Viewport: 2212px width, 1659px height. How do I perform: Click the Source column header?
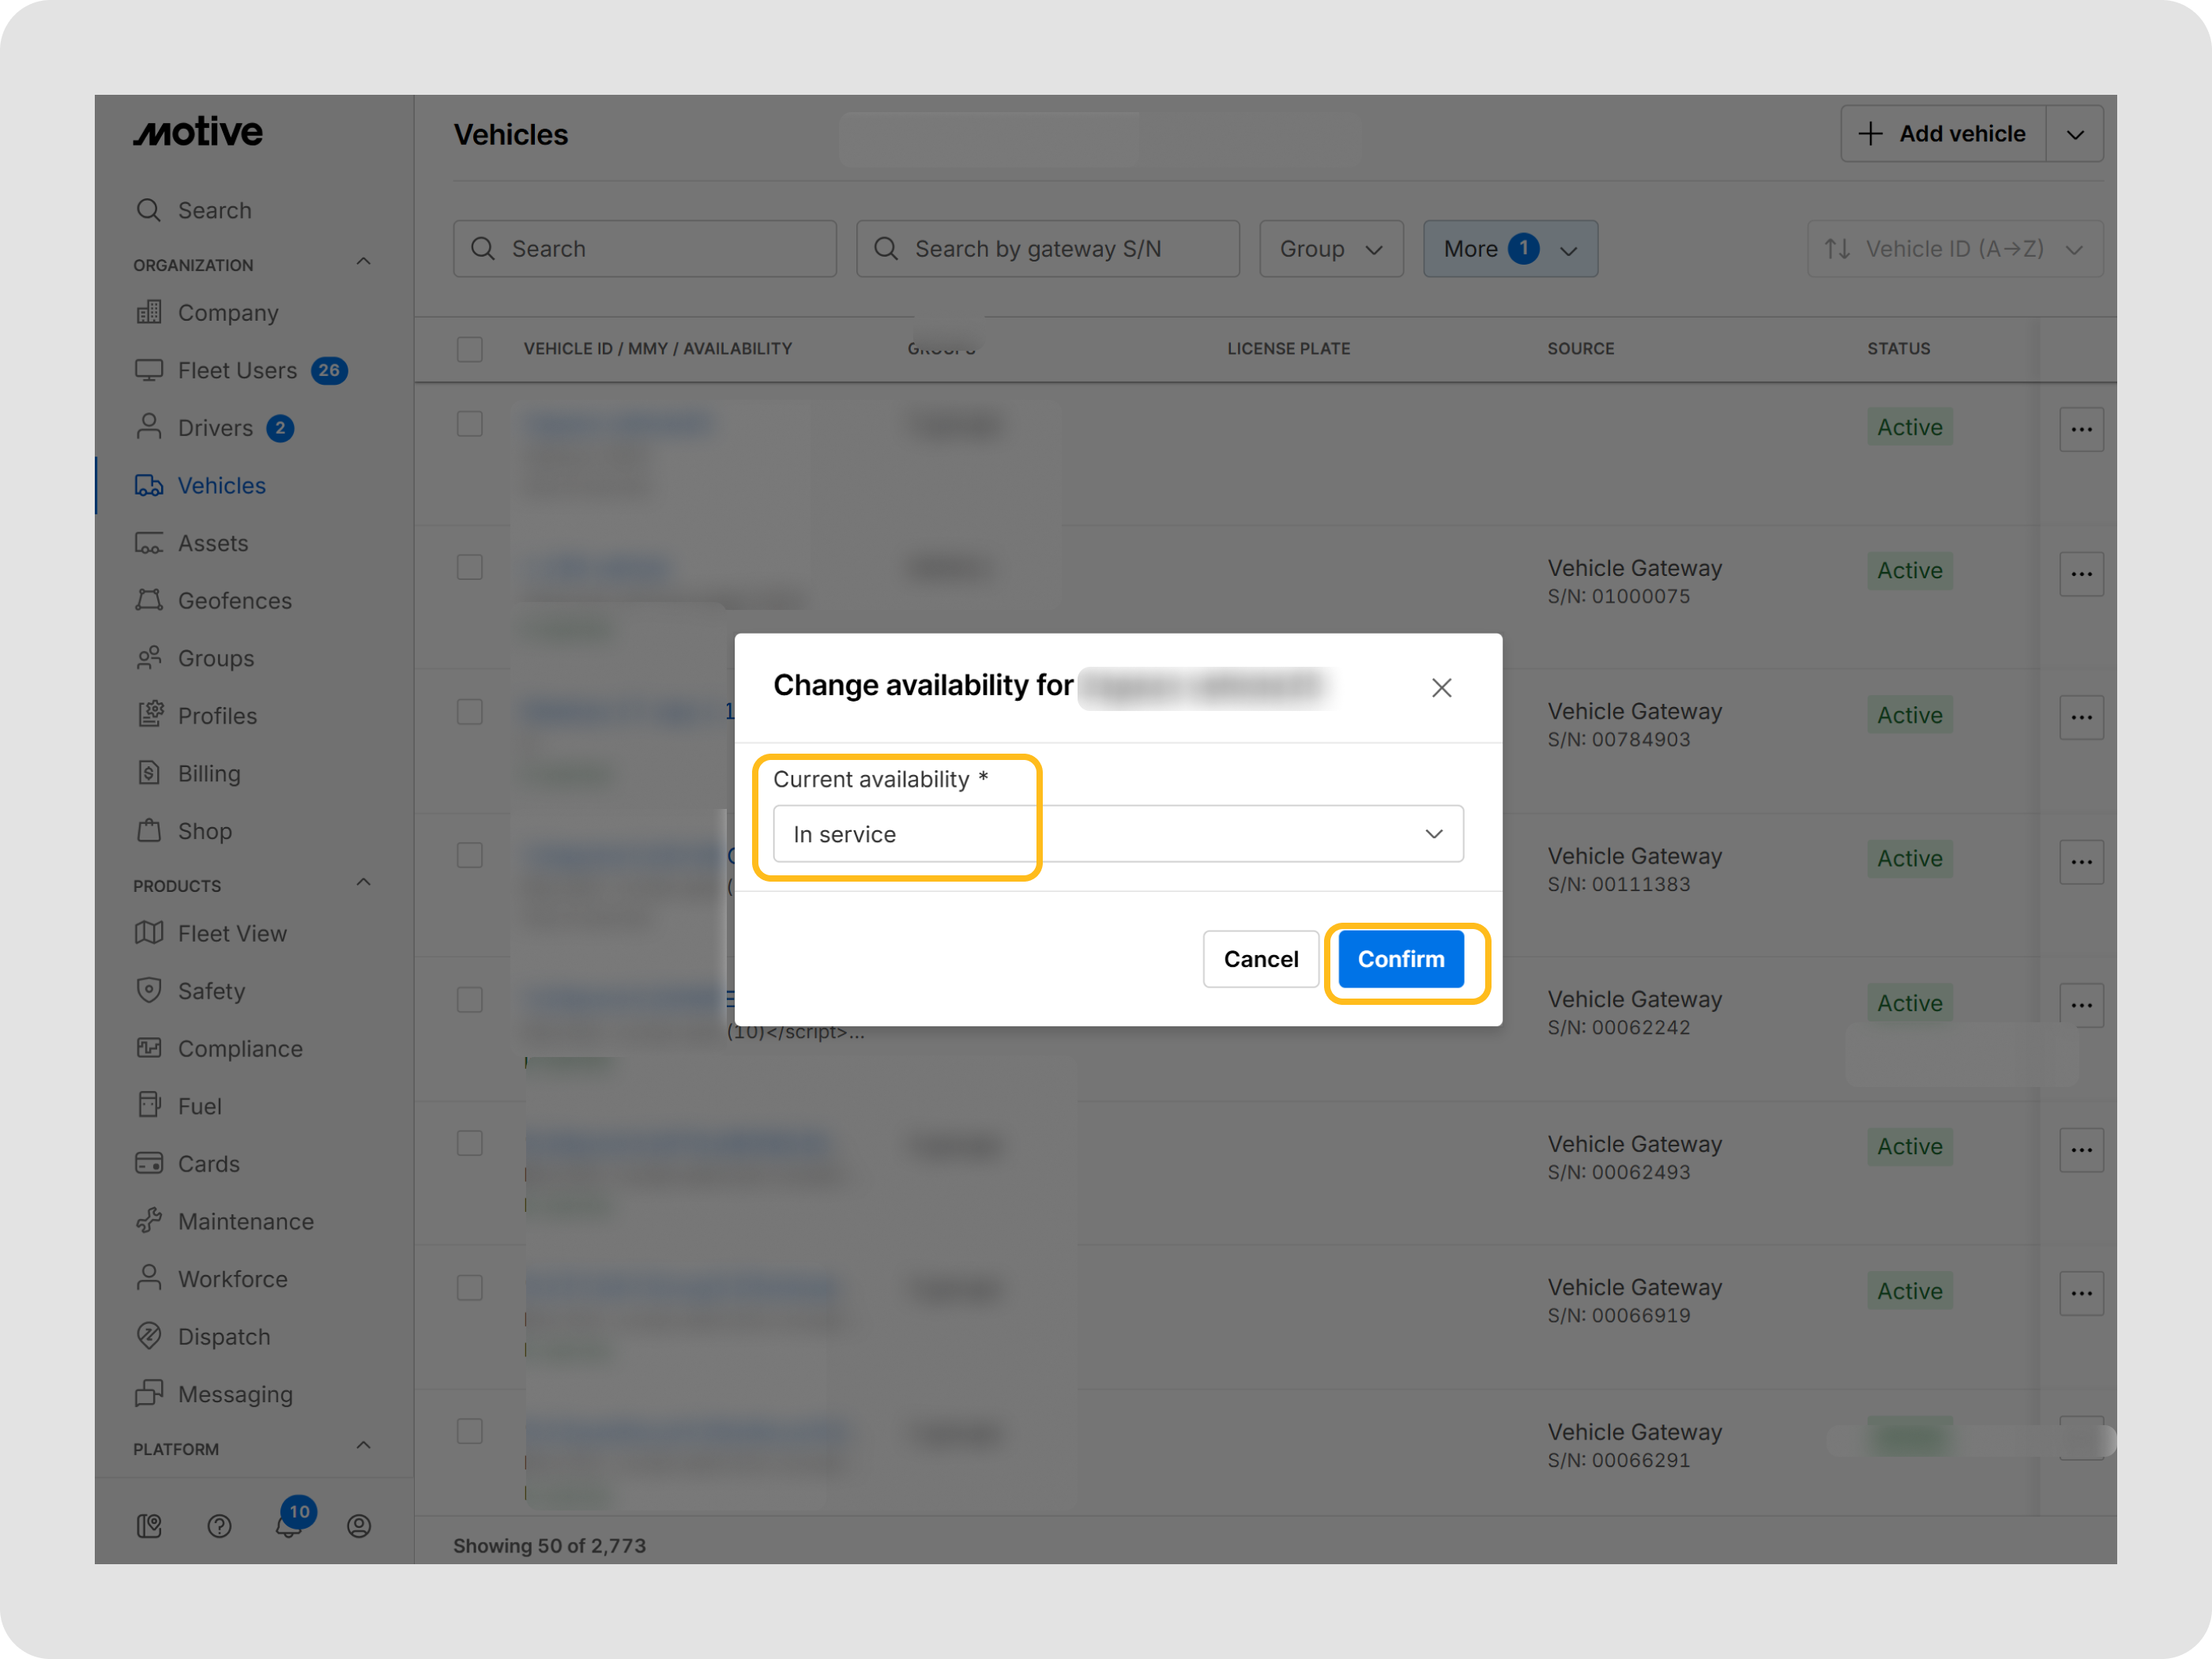click(1581, 349)
